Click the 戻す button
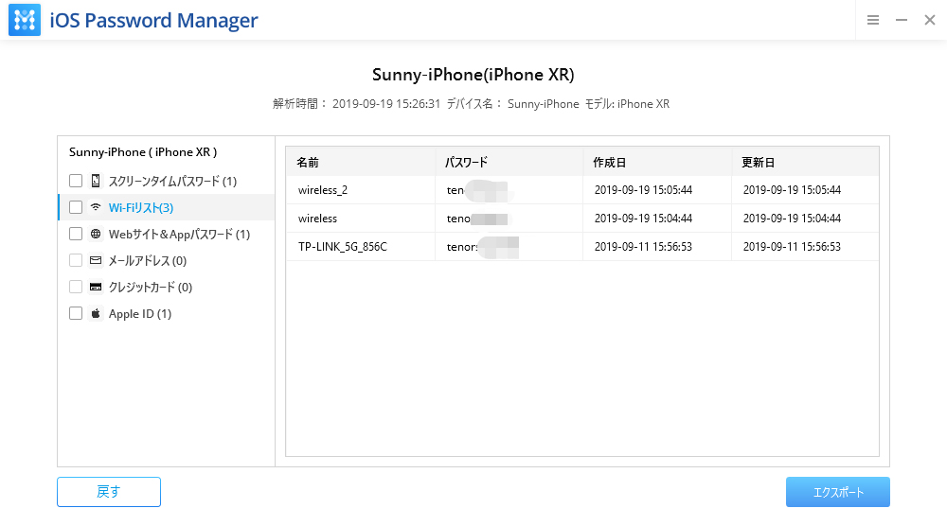 (109, 492)
